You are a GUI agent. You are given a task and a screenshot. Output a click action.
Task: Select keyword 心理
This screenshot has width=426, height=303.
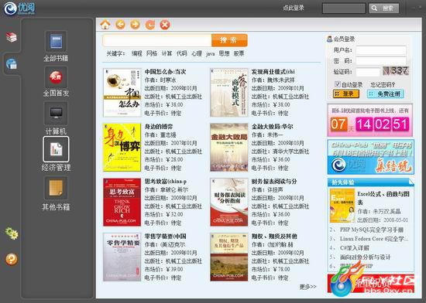(x=197, y=53)
